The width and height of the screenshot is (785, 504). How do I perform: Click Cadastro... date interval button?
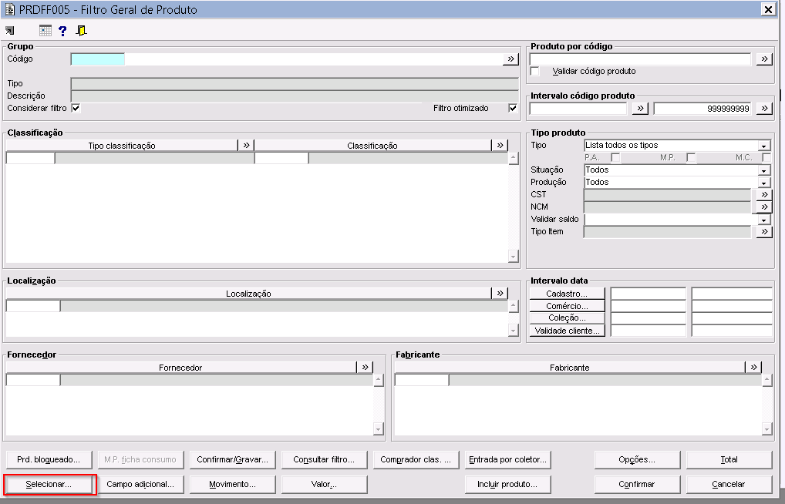coord(568,294)
